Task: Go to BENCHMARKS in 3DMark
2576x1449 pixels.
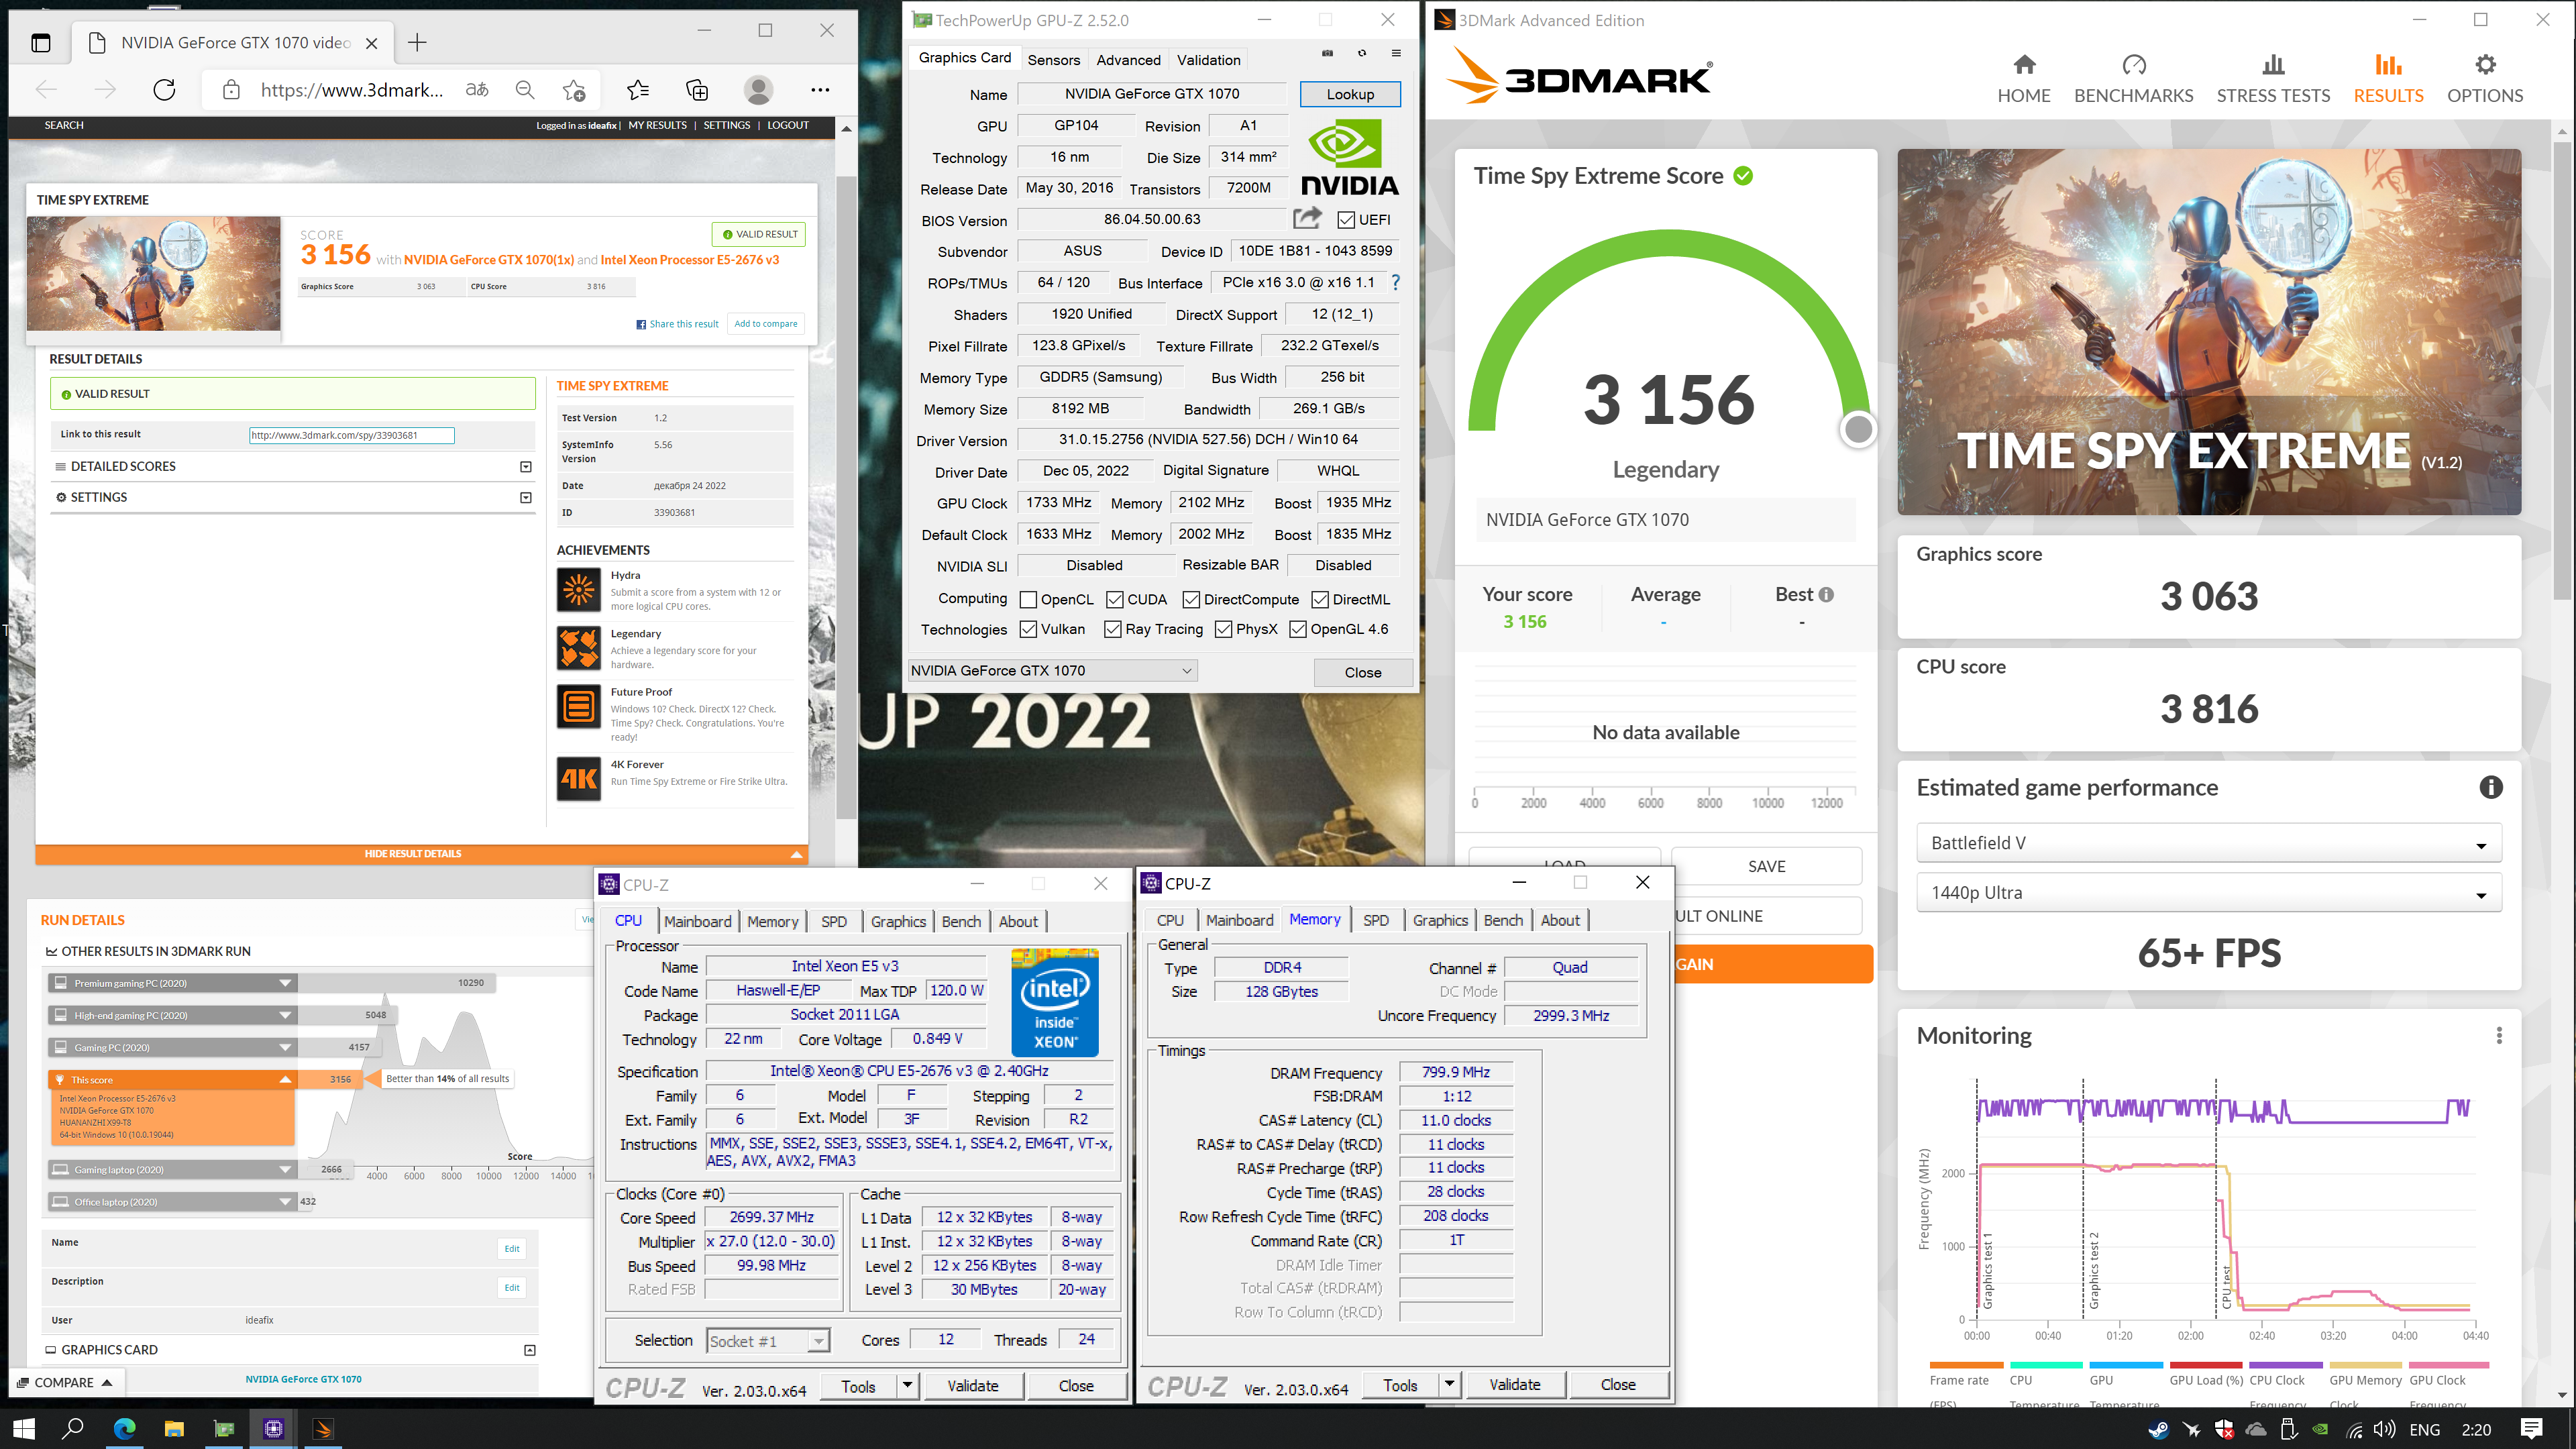Action: tap(2133, 79)
